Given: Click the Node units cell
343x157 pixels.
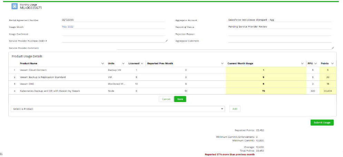Looking at the screenshot, I should pyautogui.click(x=110, y=91).
